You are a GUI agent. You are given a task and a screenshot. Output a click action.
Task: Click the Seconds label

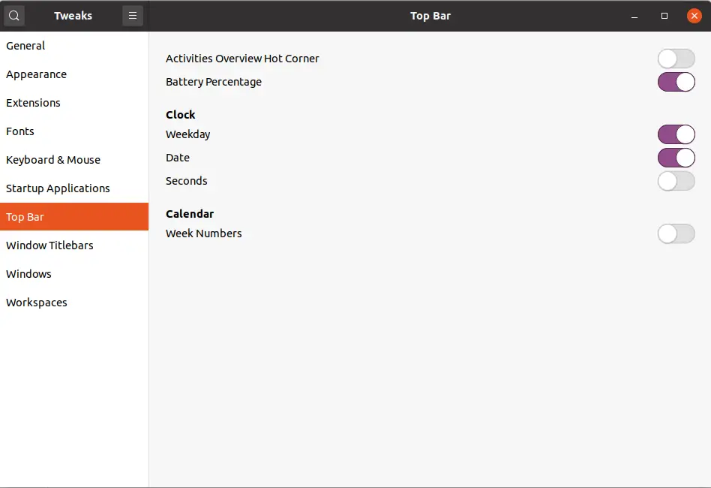(x=186, y=181)
